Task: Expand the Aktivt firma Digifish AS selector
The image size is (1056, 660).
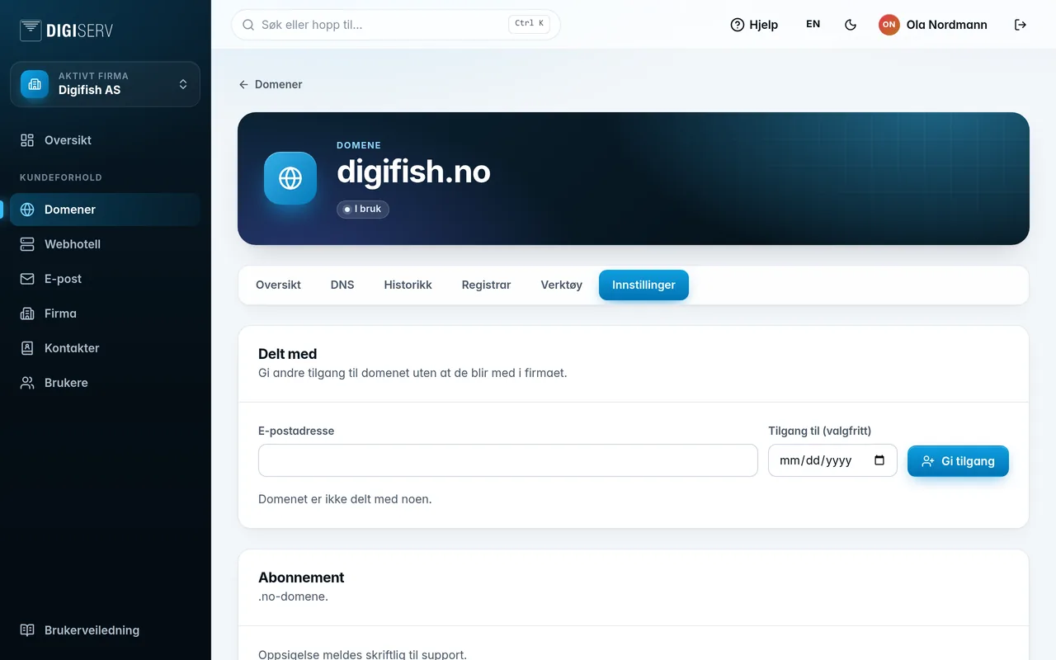Action: [x=105, y=84]
